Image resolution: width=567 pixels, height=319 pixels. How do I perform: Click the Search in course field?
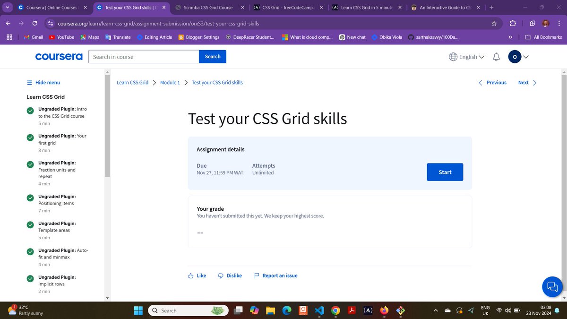144,57
